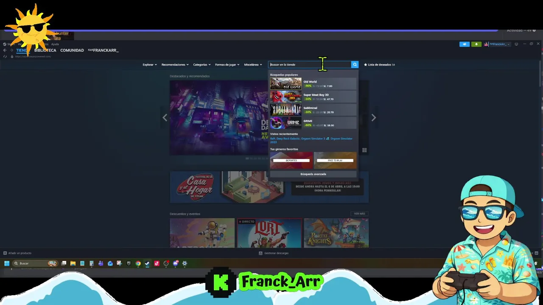Image resolution: width=543 pixels, height=305 pixels.
Task: Open TikTok app from the taskbar
Action: 157,263
